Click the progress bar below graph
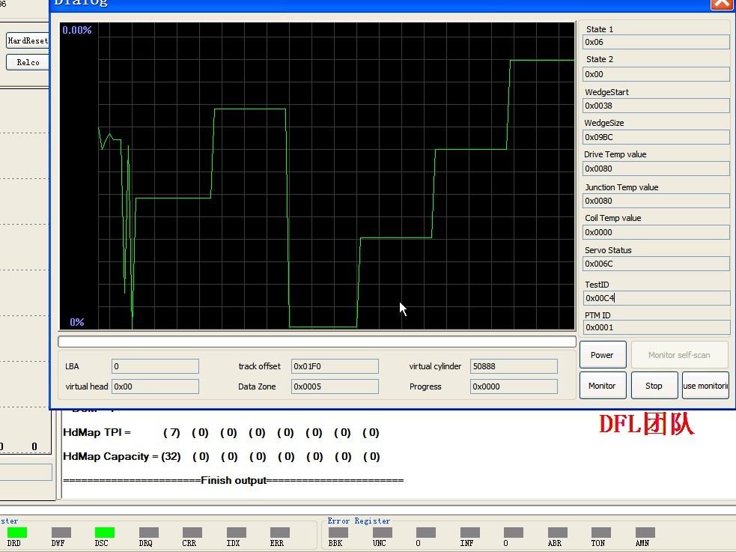The width and height of the screenshot is (736, 552). (317, 342)
